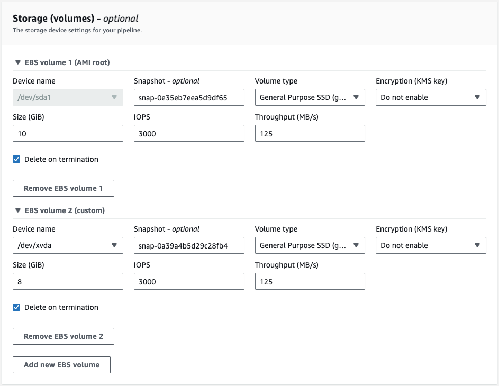Click the Remove EBS volume 1 button

point(63,188)
